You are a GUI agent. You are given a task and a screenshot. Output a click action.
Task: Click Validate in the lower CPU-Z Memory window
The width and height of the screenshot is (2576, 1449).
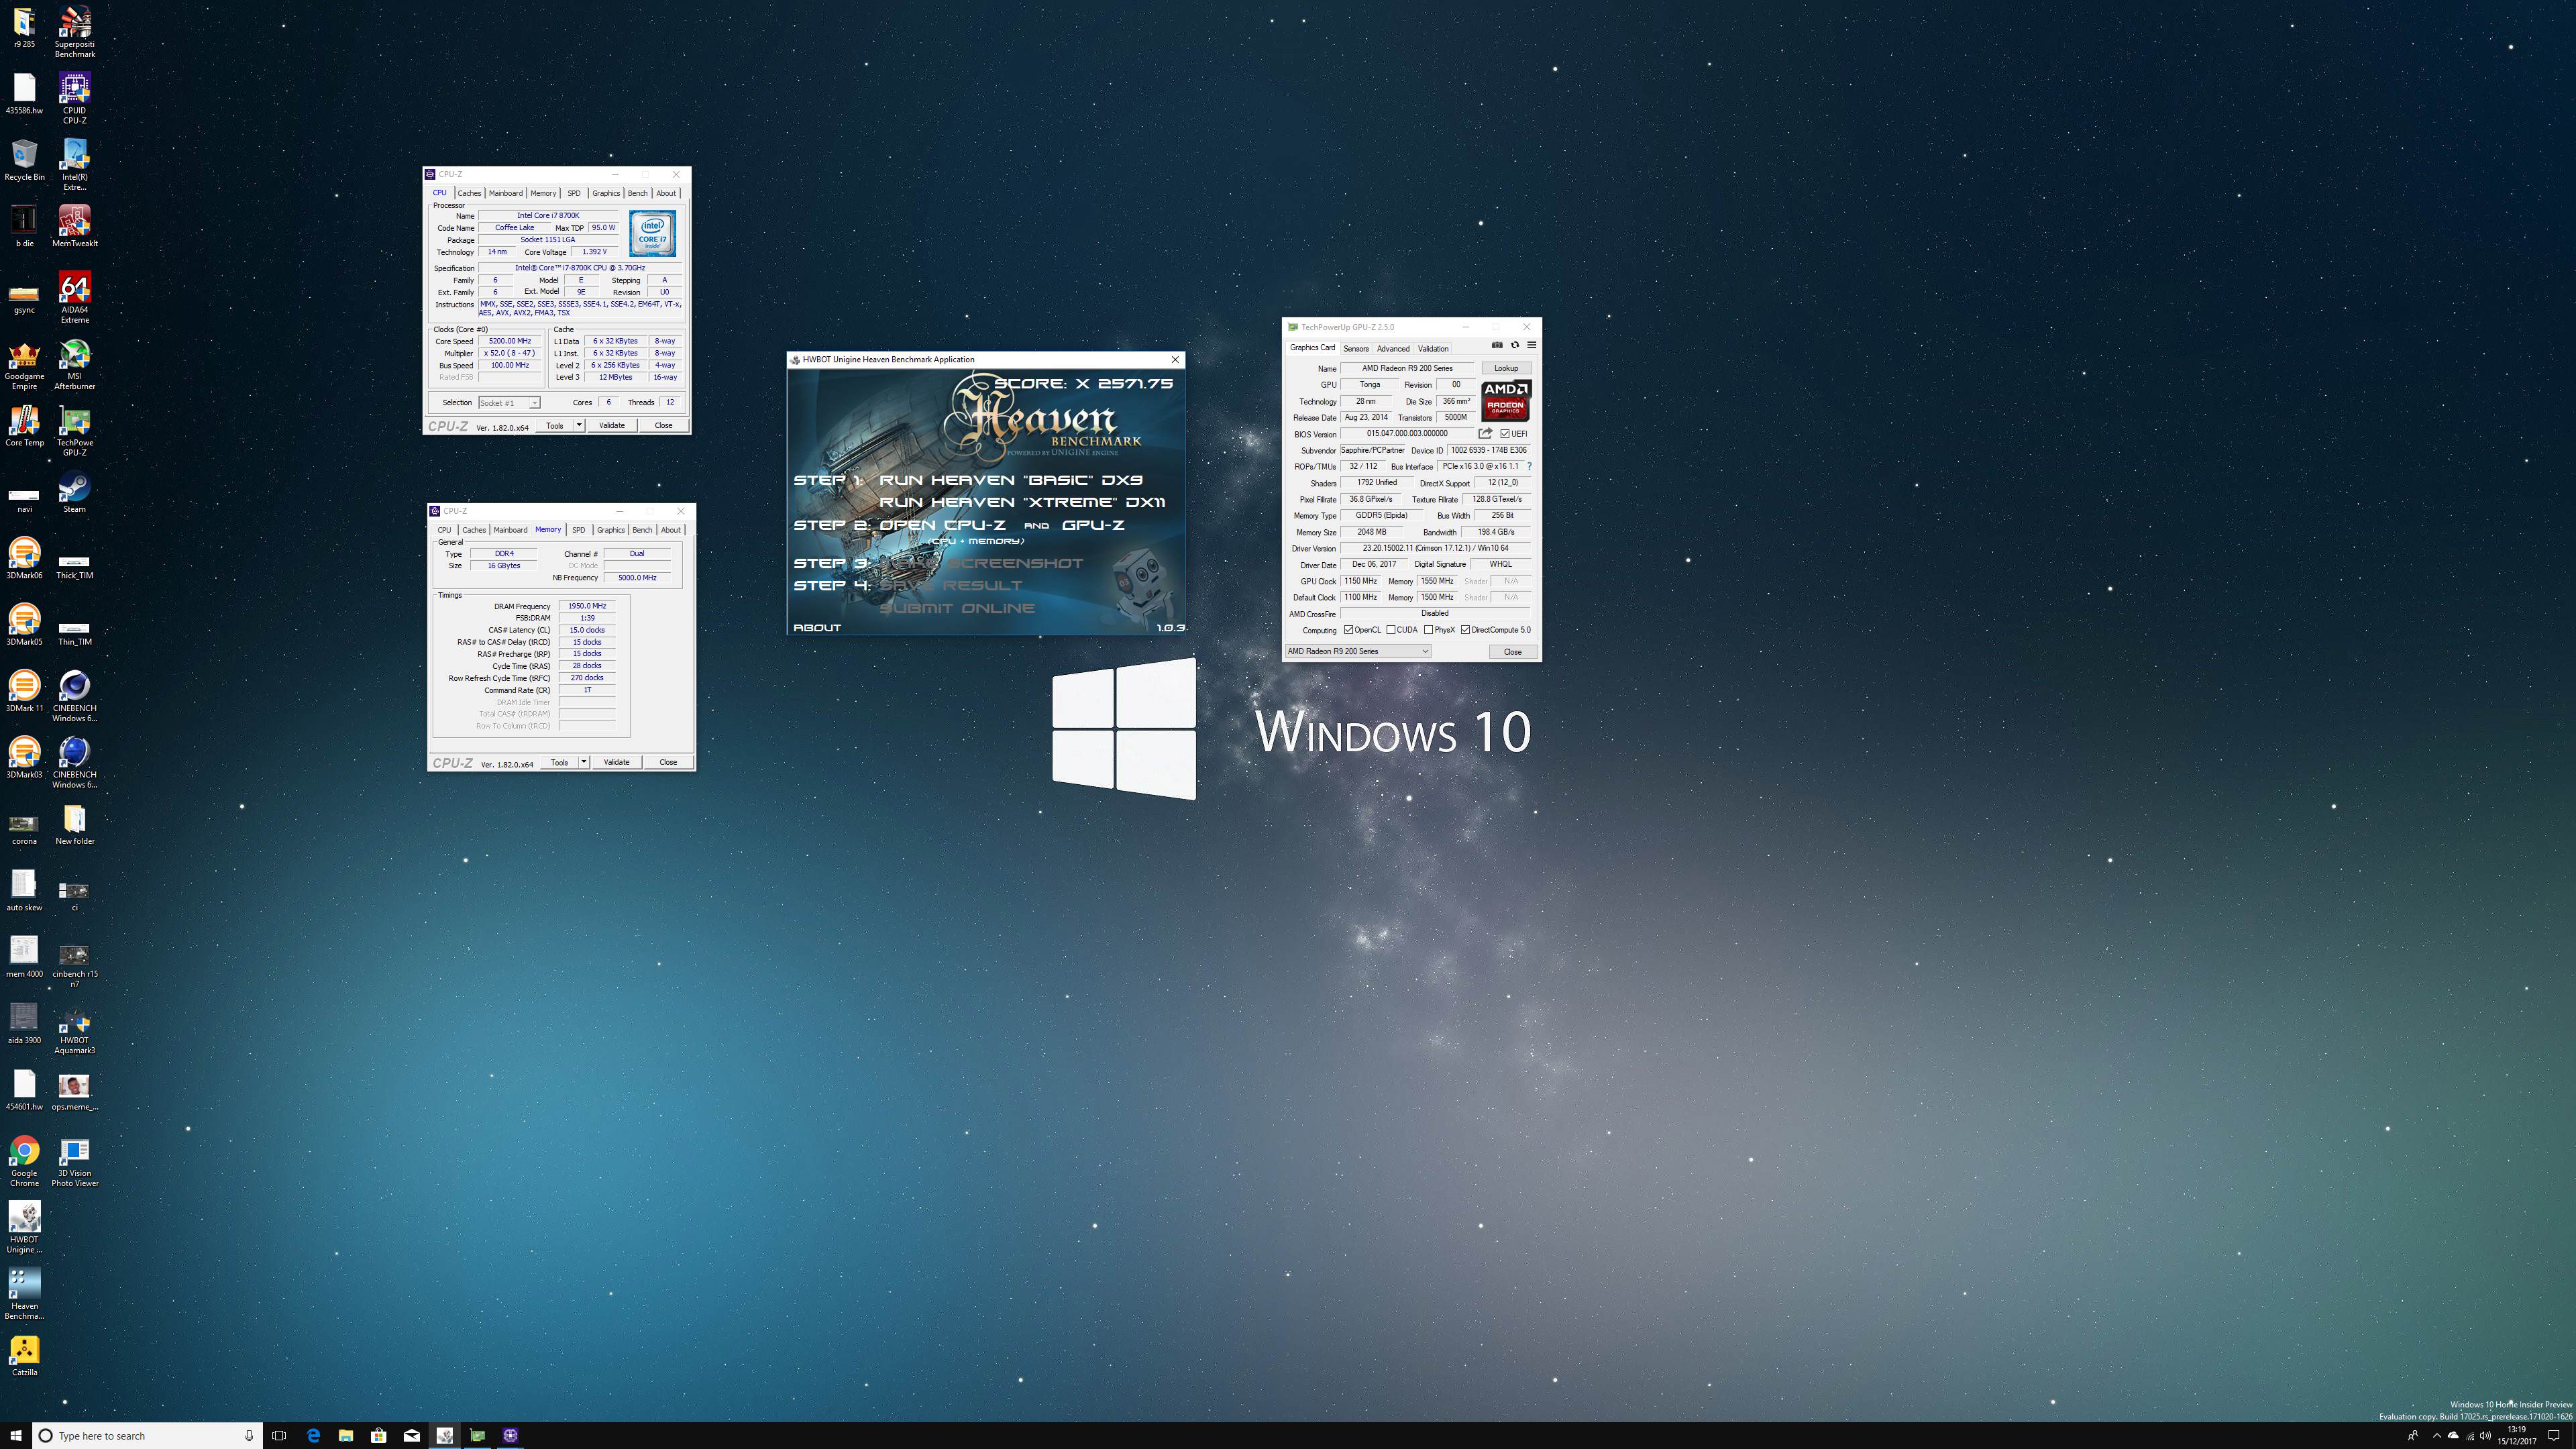617,762
